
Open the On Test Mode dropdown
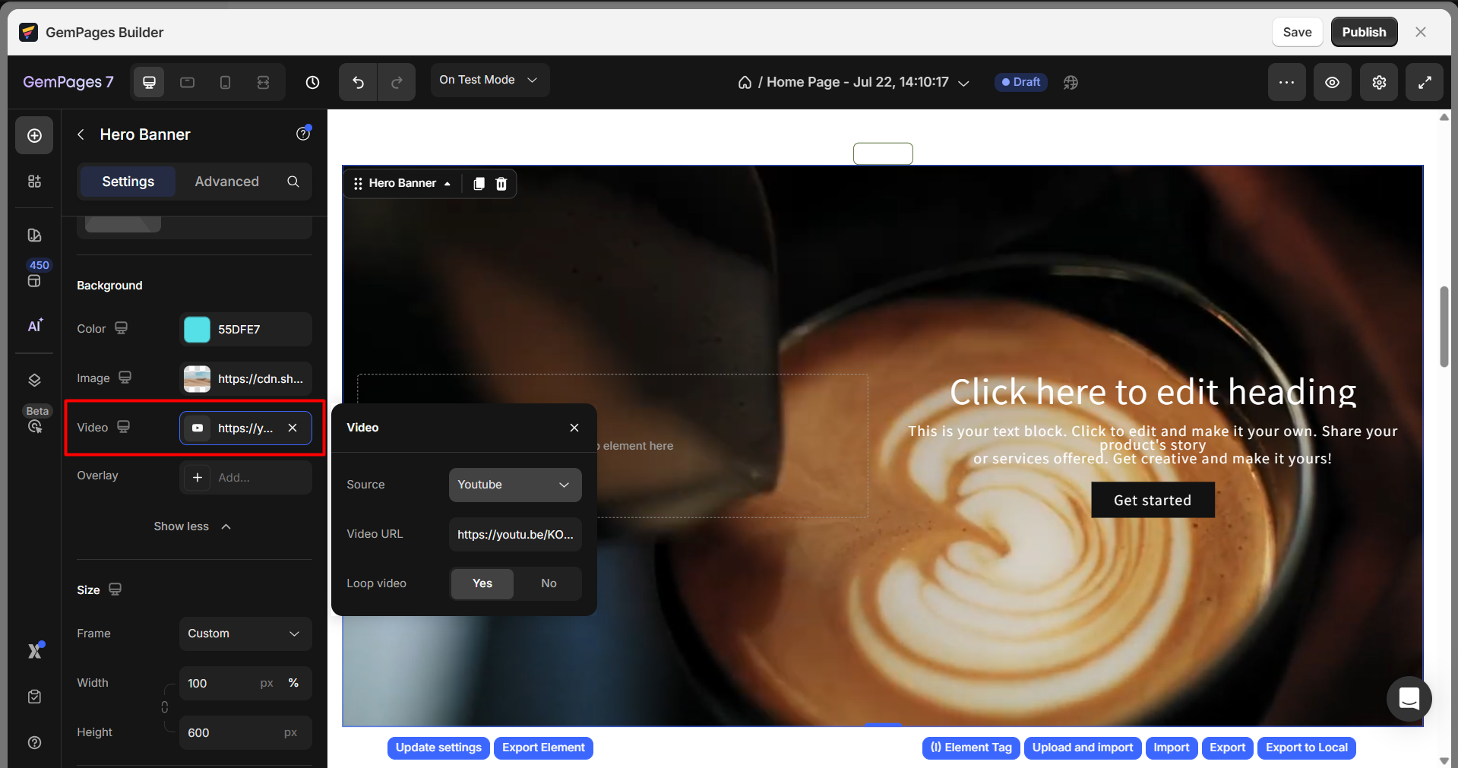point(489,80)
